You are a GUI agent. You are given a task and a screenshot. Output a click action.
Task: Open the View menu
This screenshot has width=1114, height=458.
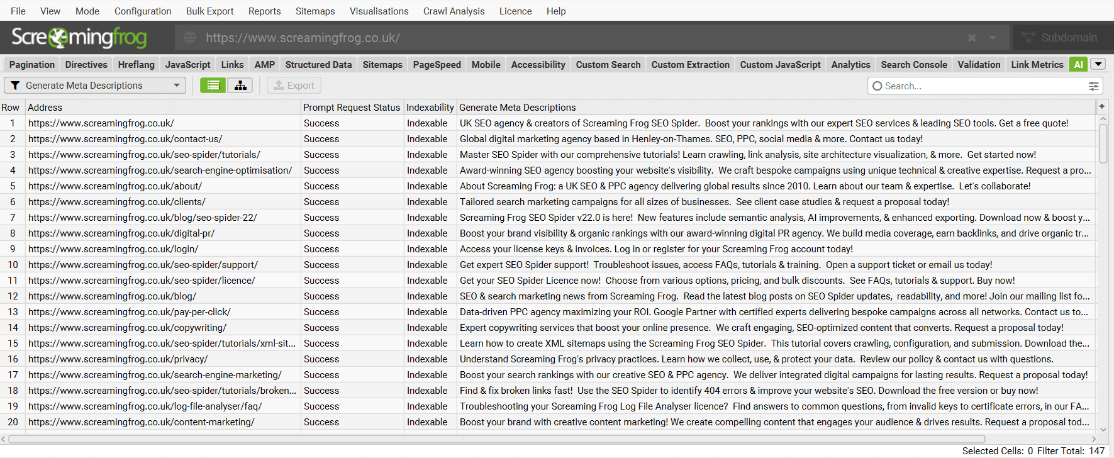pyautogui.click(x=50, y=11)
